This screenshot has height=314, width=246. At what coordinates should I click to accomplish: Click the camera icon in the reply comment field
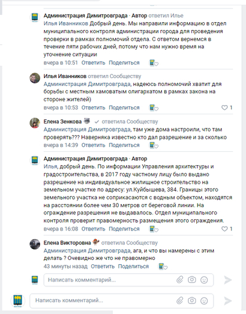tap(192, 280)
